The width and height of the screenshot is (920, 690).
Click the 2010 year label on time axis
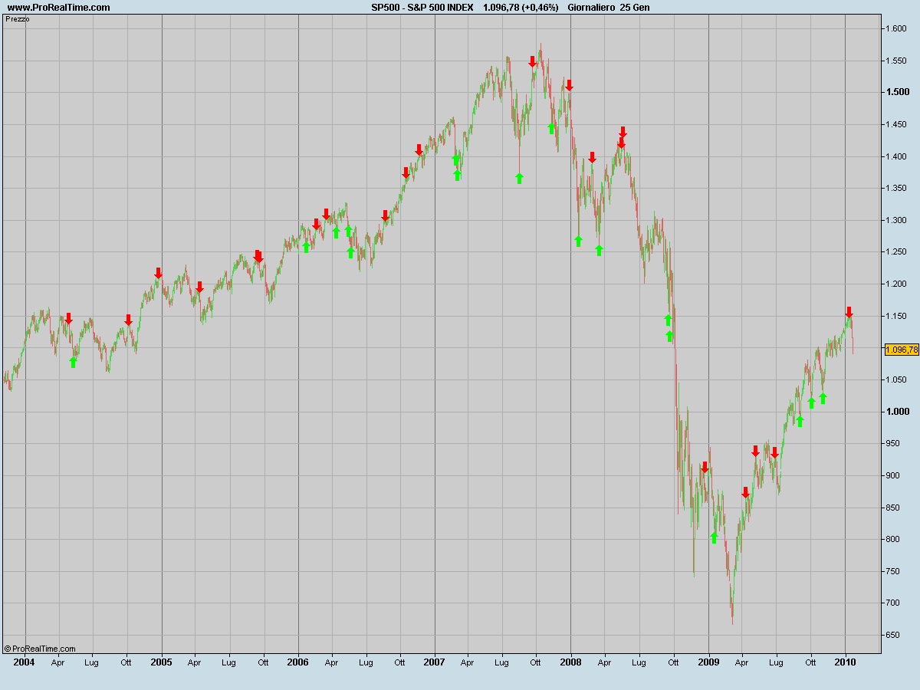845,661
